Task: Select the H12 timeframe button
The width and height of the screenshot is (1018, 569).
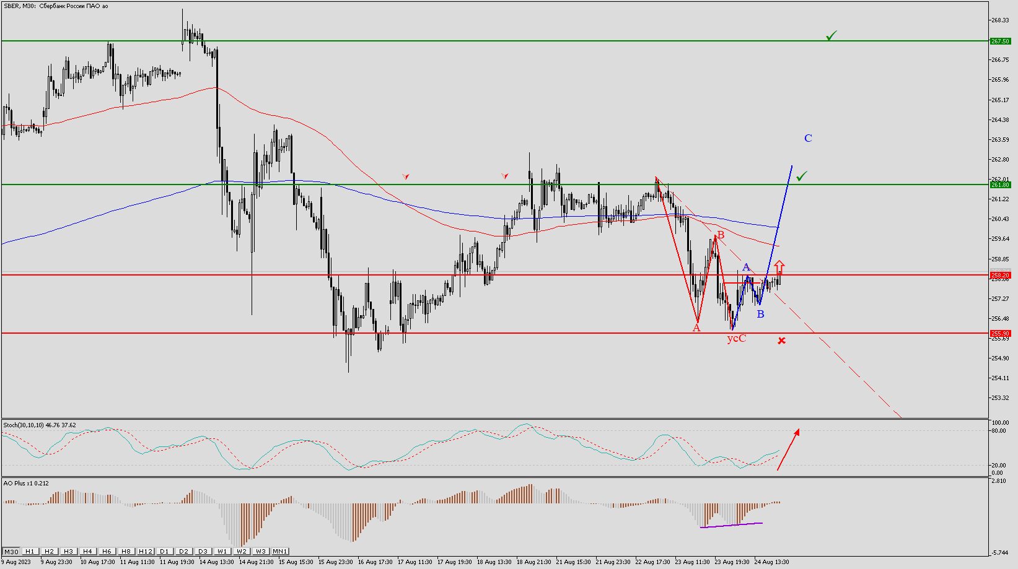Action: 145,551
